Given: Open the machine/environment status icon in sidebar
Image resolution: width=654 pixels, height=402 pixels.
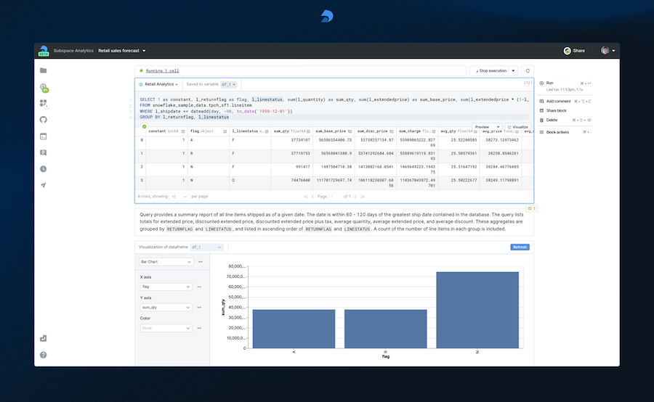Looking at the screenshot, I should [44, 88].
